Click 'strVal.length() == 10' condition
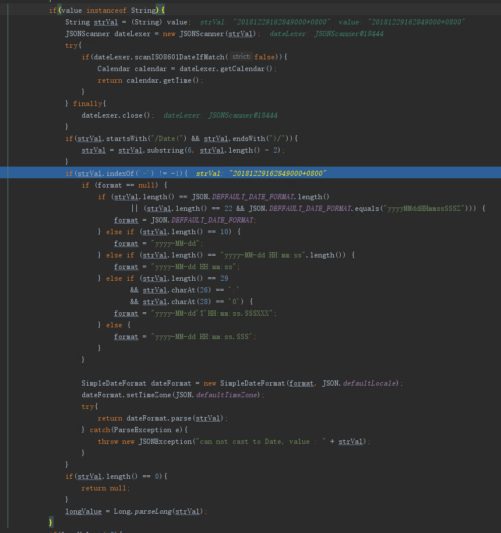The height and width of the screenshot is (533, 501). (185, 232)
